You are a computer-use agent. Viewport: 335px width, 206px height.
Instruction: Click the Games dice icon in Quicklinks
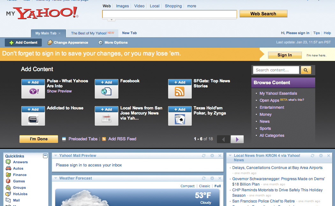pos(8,181)
